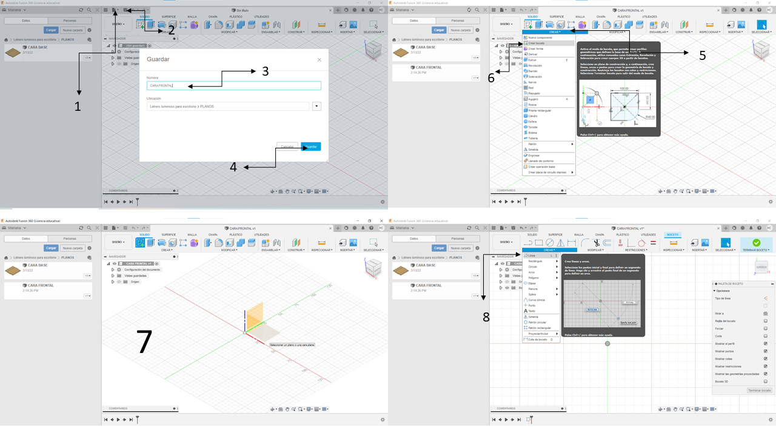This screenshot has height=436, width=776.
Task: Collapse the Opciones section of sketch palette
Action: tap(714, 291)
